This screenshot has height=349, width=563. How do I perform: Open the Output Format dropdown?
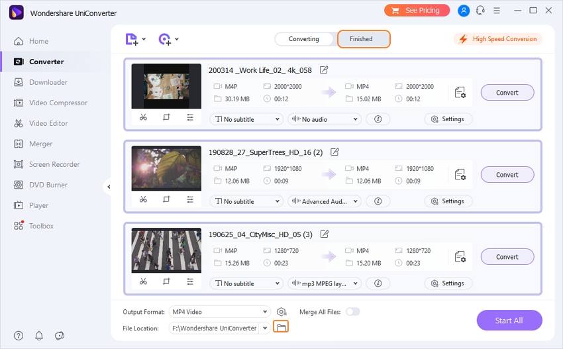(x=220, y=312)
